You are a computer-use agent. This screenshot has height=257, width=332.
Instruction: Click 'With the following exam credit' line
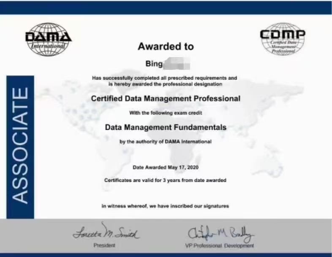point(166,113)
